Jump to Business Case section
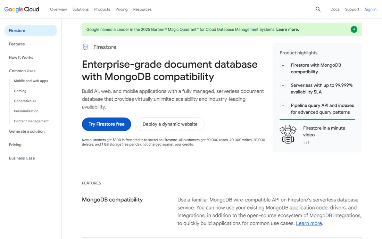The height and width of the screenshot is (239, 382). 22,158
